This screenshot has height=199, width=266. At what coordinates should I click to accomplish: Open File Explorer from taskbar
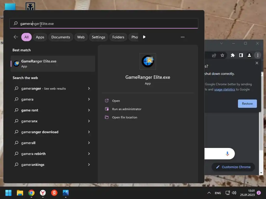[x=20, y=193]
